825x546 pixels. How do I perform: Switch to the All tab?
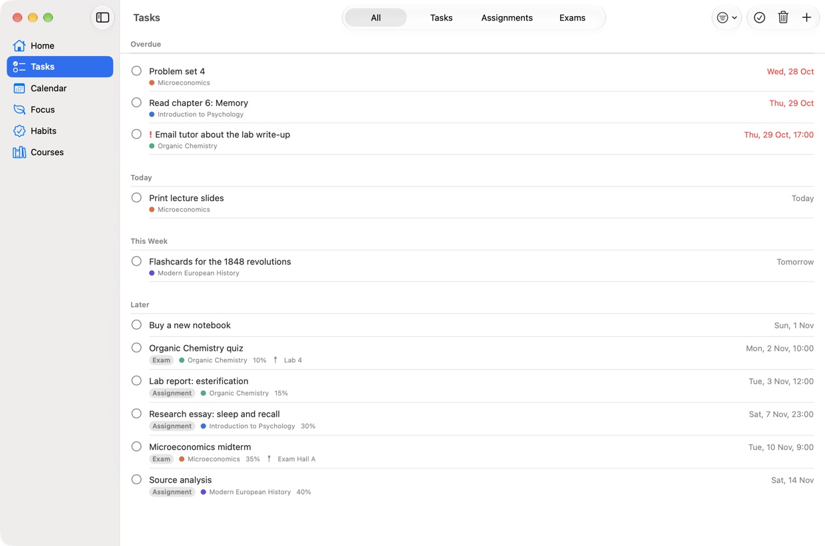(376, 18)
